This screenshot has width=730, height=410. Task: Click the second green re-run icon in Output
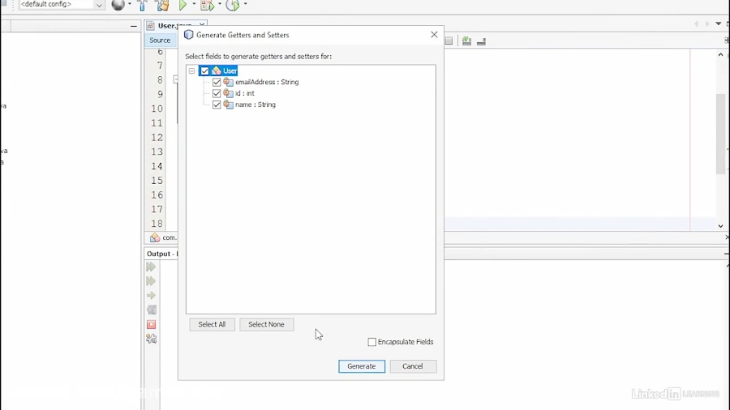(x=151, y=281)
